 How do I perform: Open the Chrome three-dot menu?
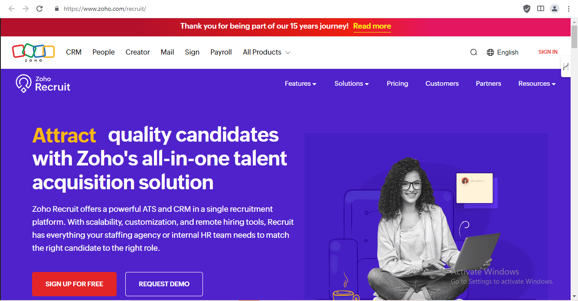[x=568, y=9]
